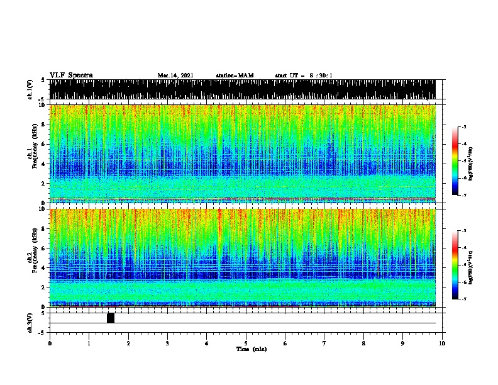Click the "8" kHz tick on ch.1 frequency axis
The height and width of the screenshot is (385, 498).
pos(43,125)
